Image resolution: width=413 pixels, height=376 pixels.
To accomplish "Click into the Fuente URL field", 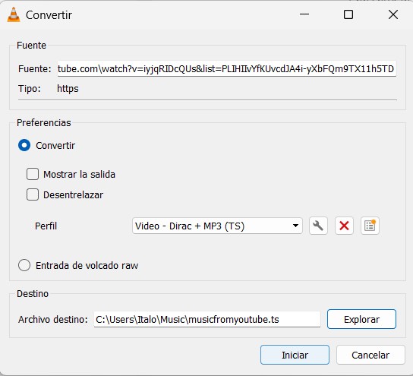I will [227, 69].
